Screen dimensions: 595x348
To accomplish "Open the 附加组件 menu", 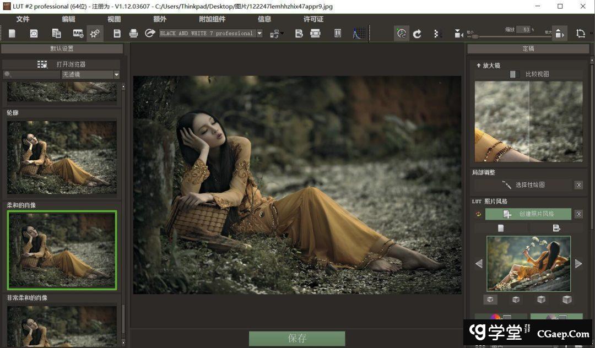I will 212,19.
